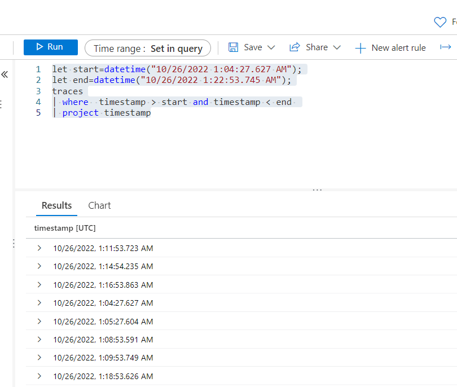Screen dimensions: 457x387
Task: Click query line 2 with let end
Action: 172,80
